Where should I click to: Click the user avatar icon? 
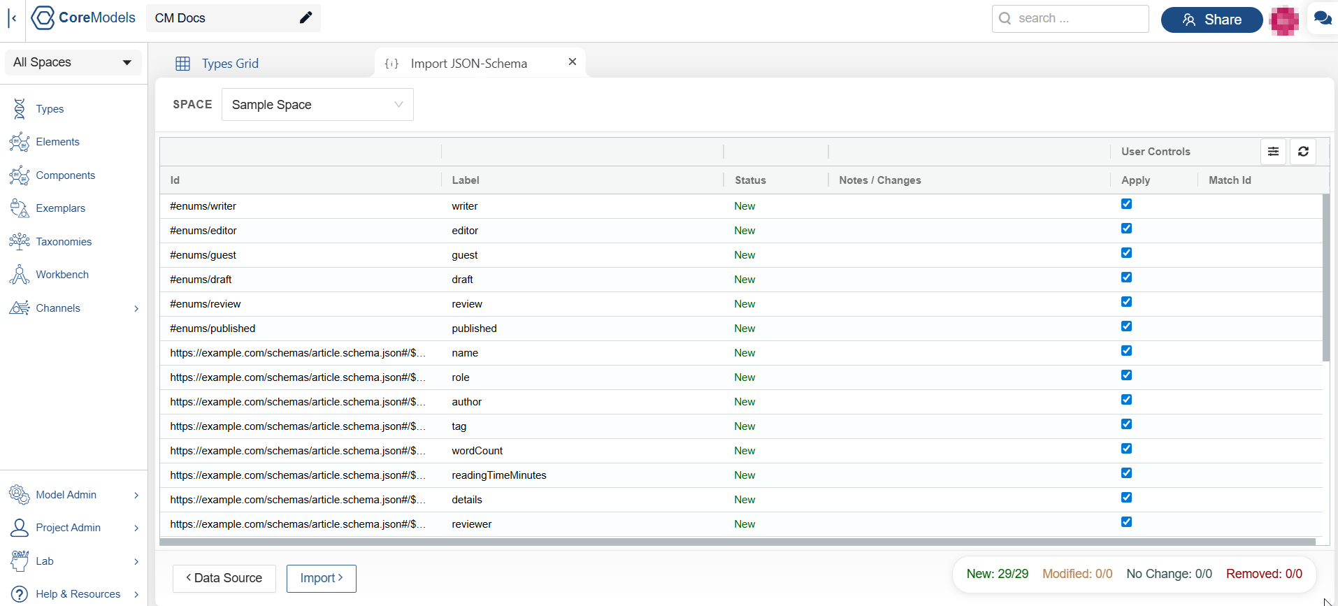pos(1283,20)
